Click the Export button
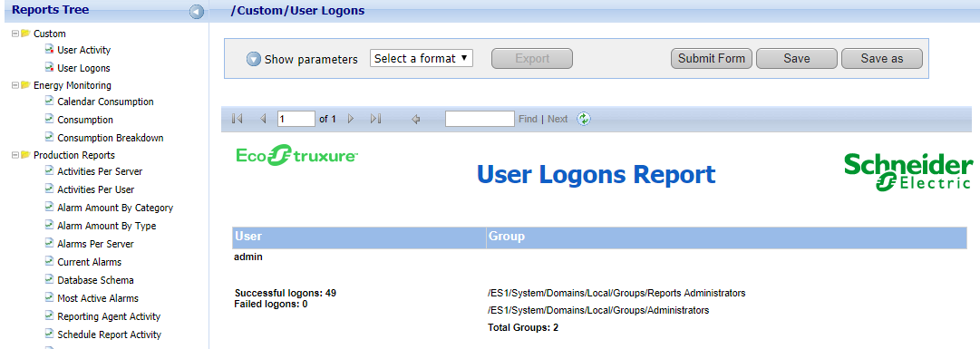 (532, 59)
